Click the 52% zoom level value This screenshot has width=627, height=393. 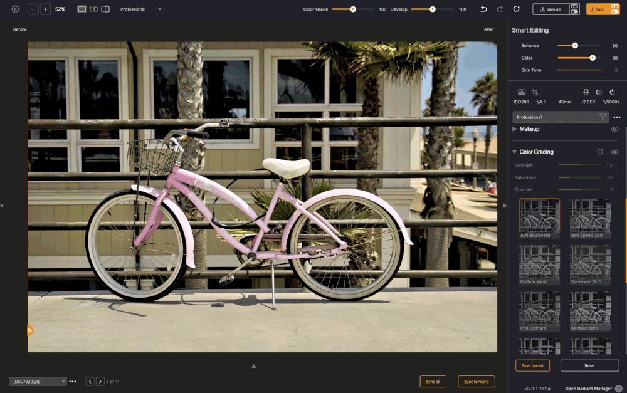[x=60, y=9]
